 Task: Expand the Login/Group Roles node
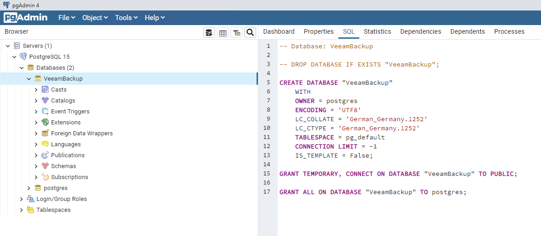tap(21, 199)
